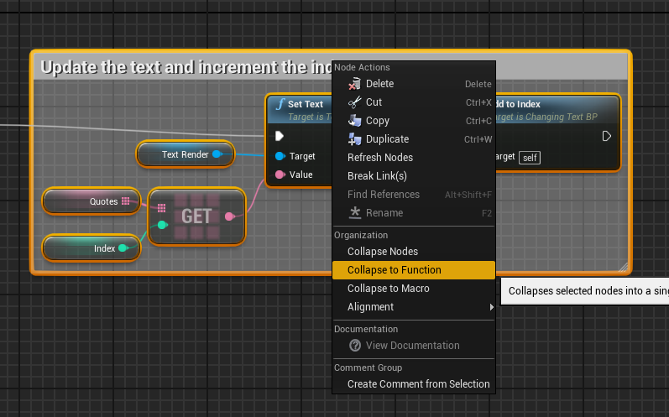This screenshot has height=417, width=669.
Task: Click the GET node pink output pin
Action: (229, 216)
